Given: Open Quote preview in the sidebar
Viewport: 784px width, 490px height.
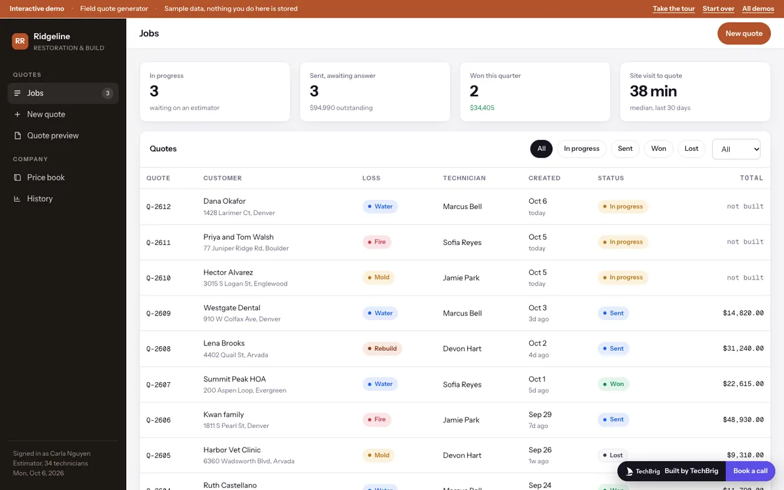Looking at the screenshot, I should [63, 136].
